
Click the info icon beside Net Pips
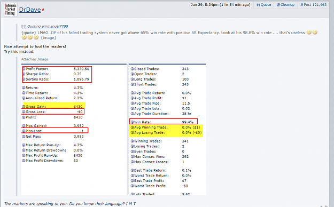tap(24, 137)
